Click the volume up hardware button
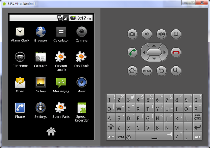This screenshot has height=148, width=210. coord(162,34)
